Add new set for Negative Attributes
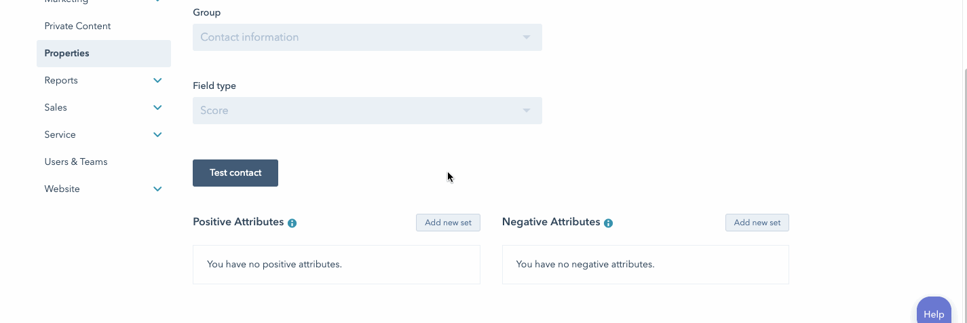Screen dimensions: 967x323 coord(757,223)
